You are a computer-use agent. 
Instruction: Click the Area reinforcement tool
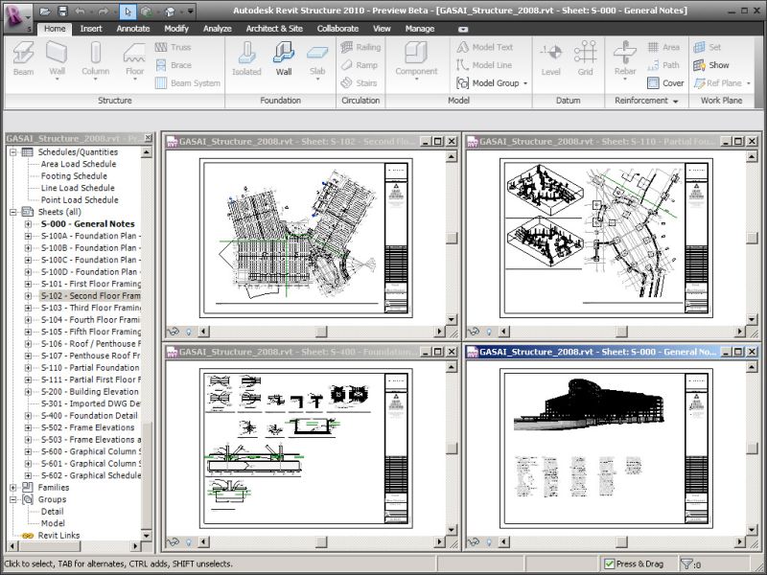tap(663, 47)
